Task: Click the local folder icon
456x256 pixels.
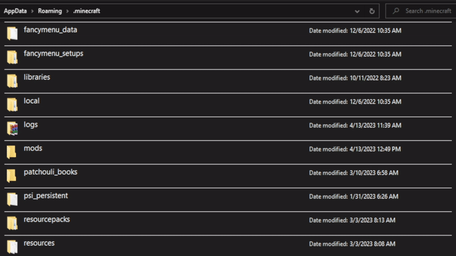Action: (12, 105)
